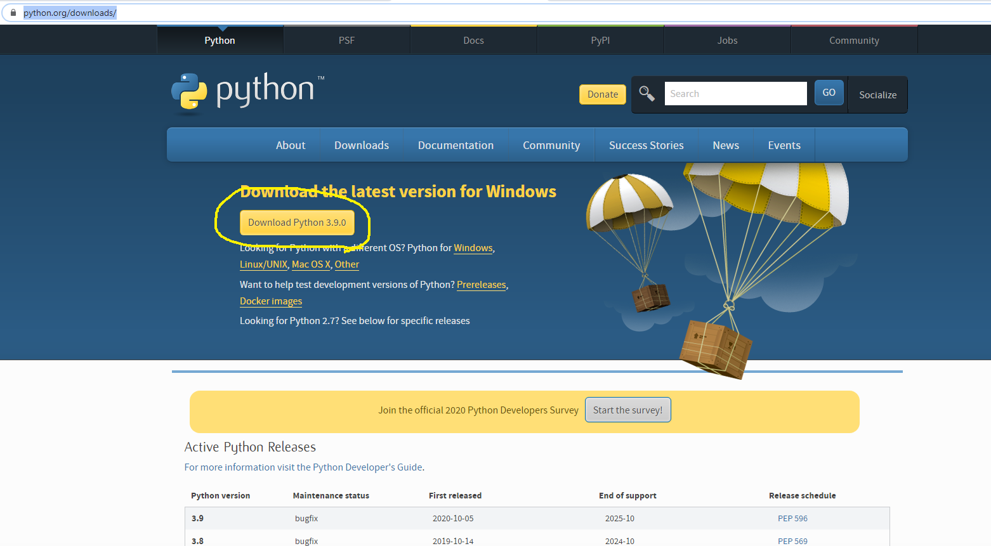This screenshot has width=991, height=546.
Task: Open the Jobs tab
Action: pos(727,40)
